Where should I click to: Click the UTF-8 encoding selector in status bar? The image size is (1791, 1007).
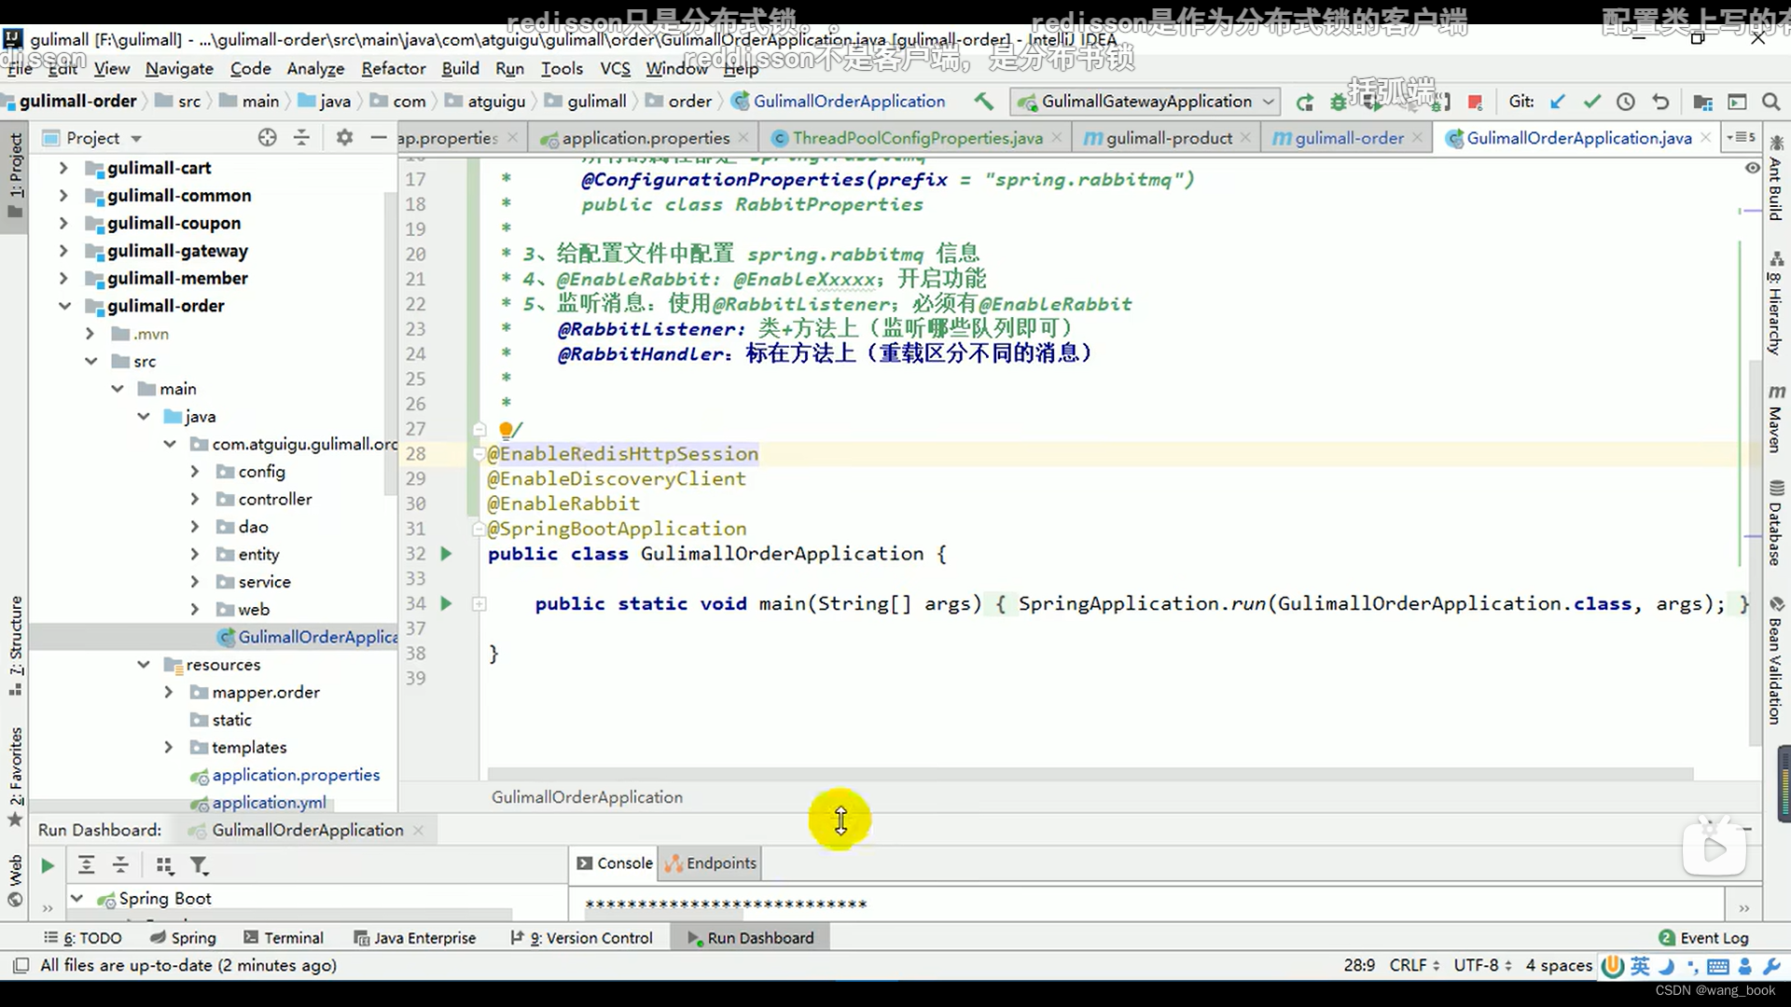(1481, 966)
